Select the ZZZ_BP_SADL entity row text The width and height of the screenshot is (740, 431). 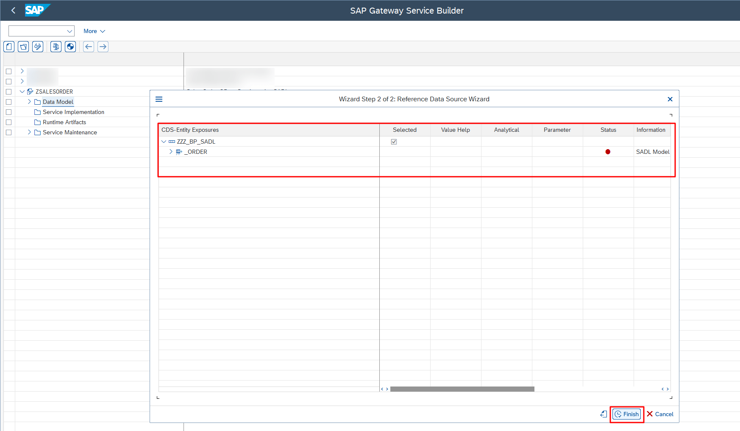point(196,142)
